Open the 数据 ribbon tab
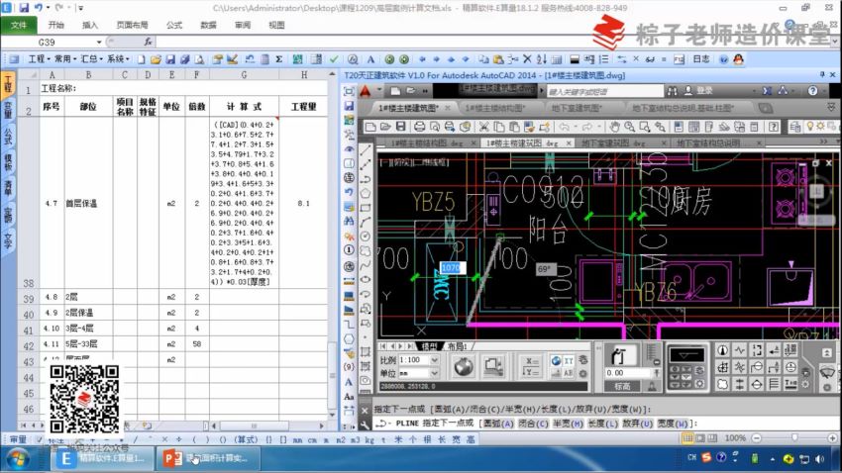The height and width of the screenshot is (473, 842). 208,25
